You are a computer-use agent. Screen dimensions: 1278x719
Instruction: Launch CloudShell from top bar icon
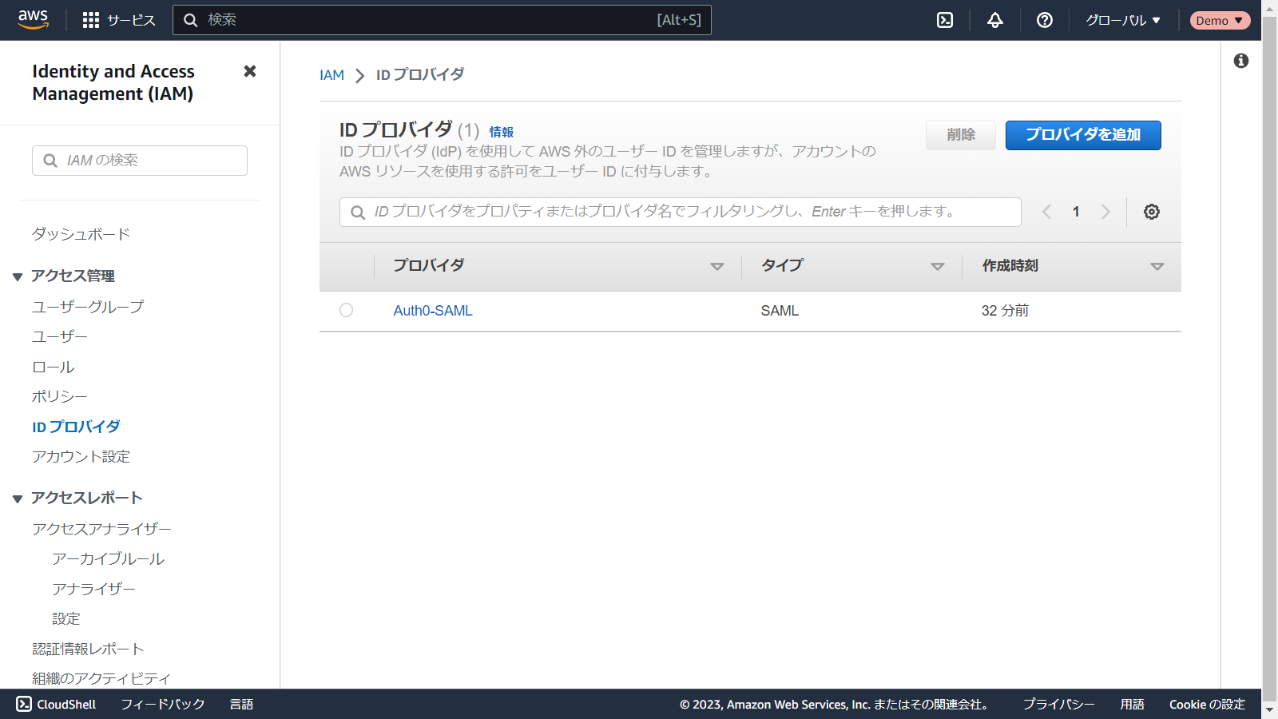(945, 20)
